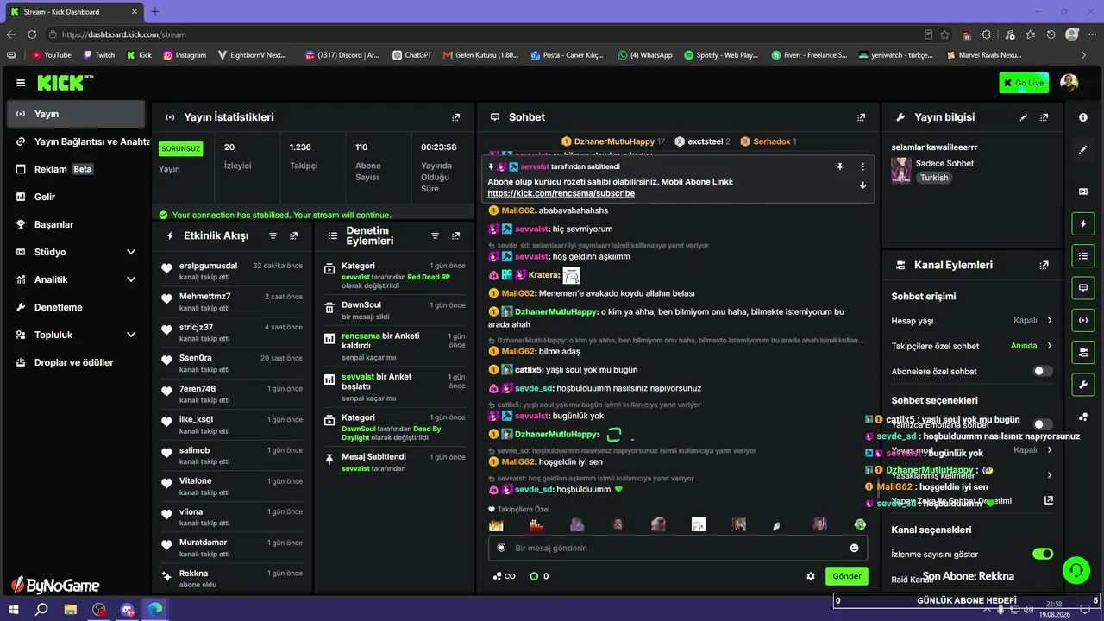Toggle Yalnızca Emotlarla sohbet switch
Image resolution: width=1104 pixels, height=621 pixels.
[x=1043, y=424]
